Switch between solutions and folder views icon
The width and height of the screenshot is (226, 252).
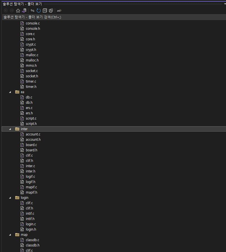pos(24,11)
